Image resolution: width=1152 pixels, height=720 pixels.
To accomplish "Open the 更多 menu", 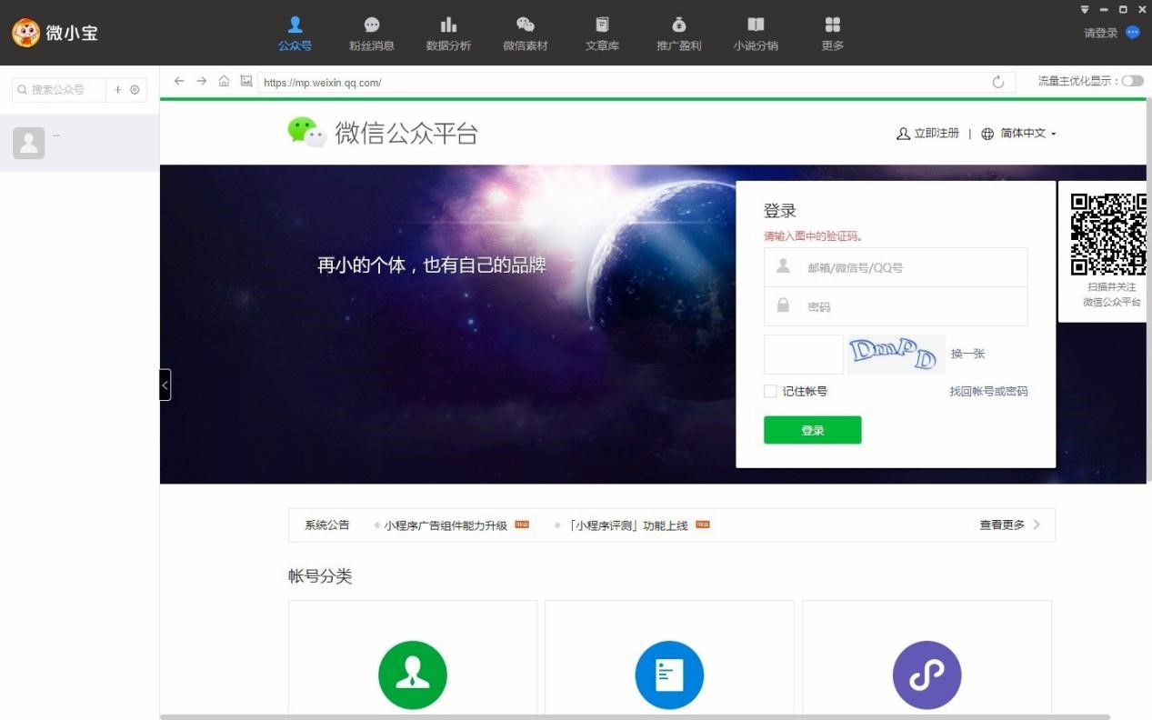I will (832, 34).
